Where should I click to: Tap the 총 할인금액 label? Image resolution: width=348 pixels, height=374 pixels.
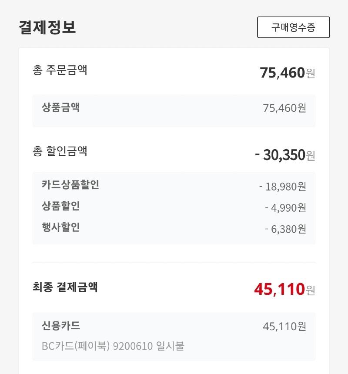tap(60, 151)
